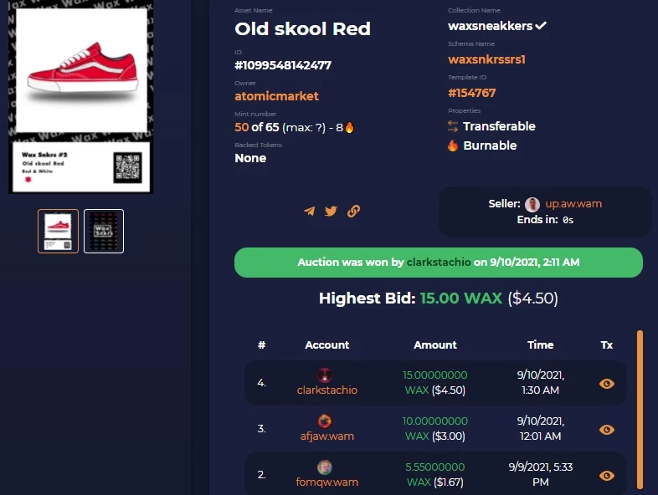Share the asset via Telegram icon
Screen dimensions: 658x495
point(309,211)
